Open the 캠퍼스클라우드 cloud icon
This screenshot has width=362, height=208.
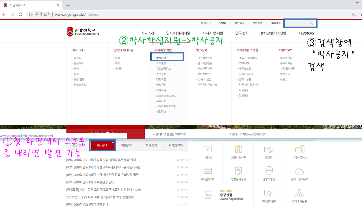coord(299,171)
